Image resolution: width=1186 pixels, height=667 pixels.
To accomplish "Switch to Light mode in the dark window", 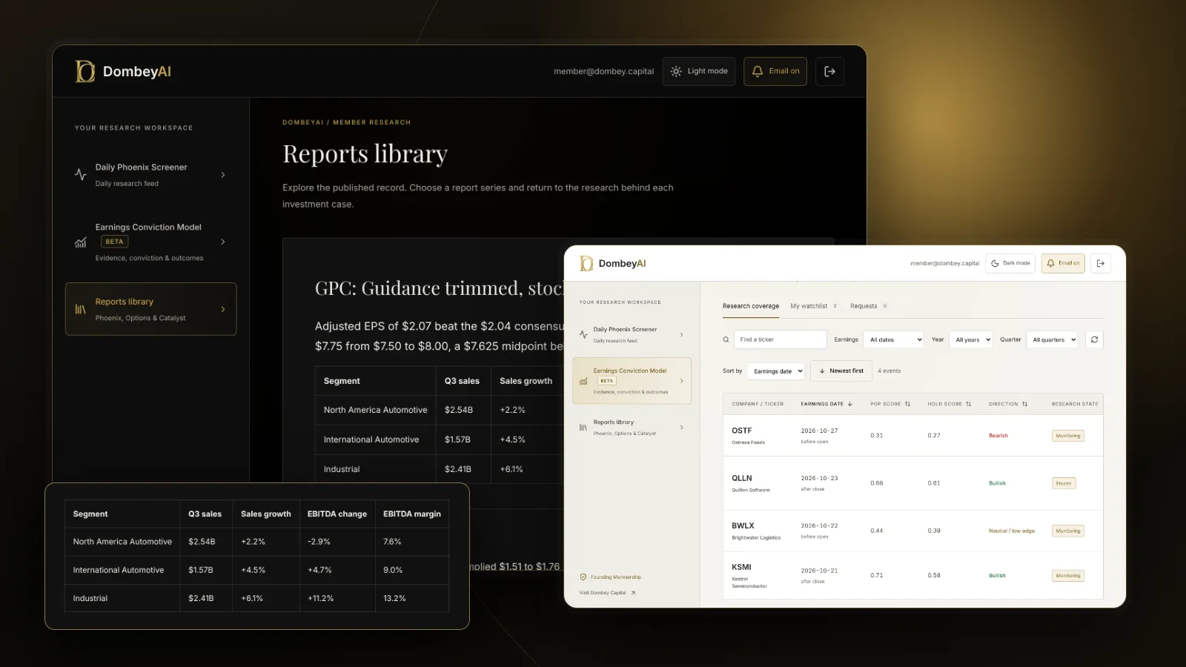I will click(699, 71).
